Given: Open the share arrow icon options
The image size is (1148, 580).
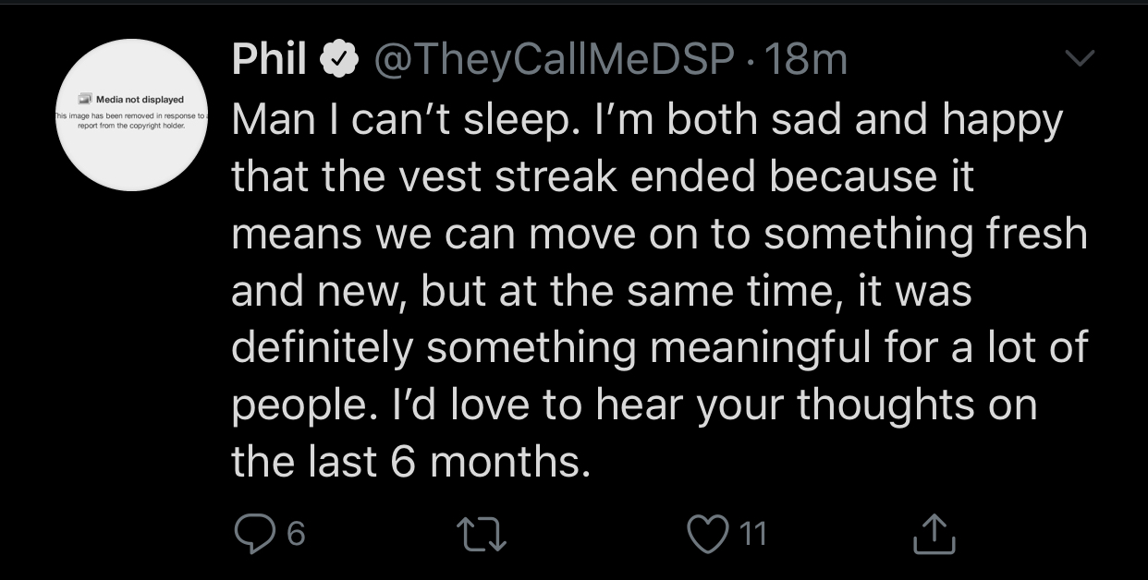Looking at the screenshot, I should click(934, 533).
